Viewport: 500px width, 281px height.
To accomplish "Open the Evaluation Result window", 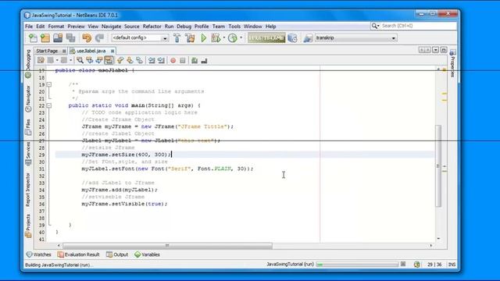I will (x=78, y=254).
